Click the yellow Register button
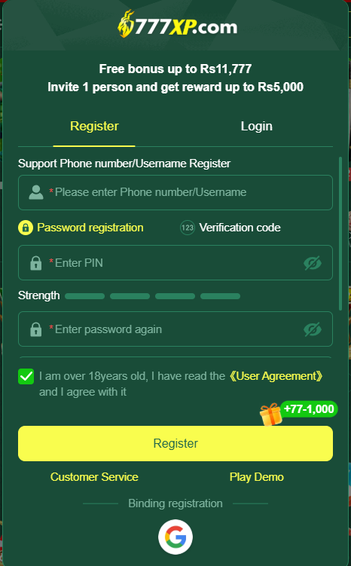 pos(175,444)
